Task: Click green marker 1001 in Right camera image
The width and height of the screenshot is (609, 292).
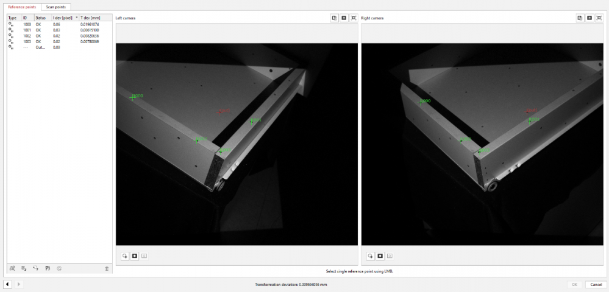Action: coord(529,121)
